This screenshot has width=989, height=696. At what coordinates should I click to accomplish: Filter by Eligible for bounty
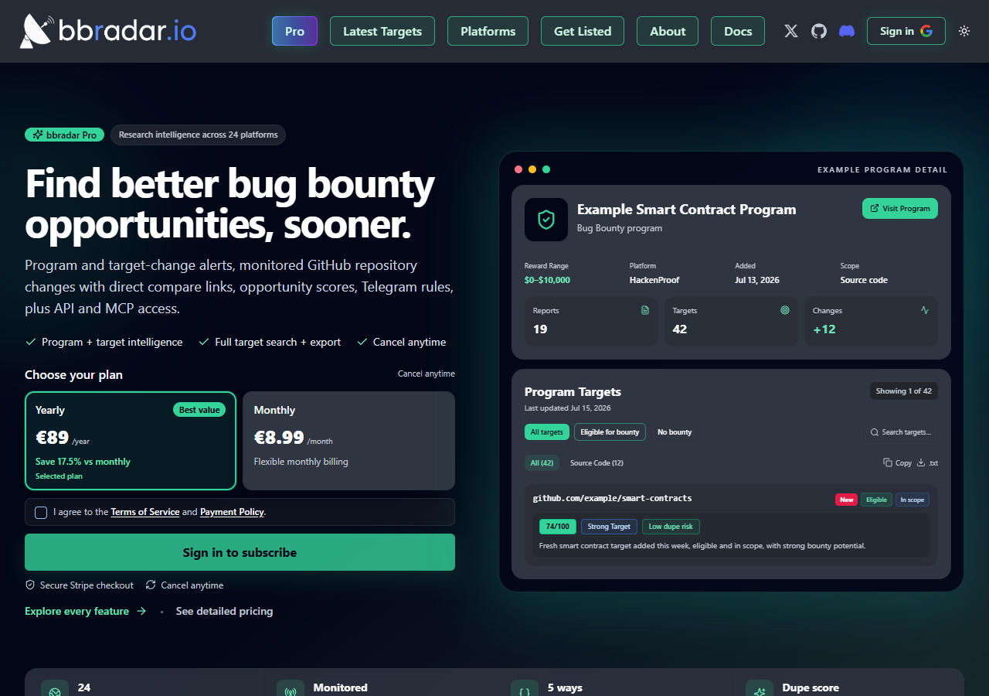[x=610, y=432]
